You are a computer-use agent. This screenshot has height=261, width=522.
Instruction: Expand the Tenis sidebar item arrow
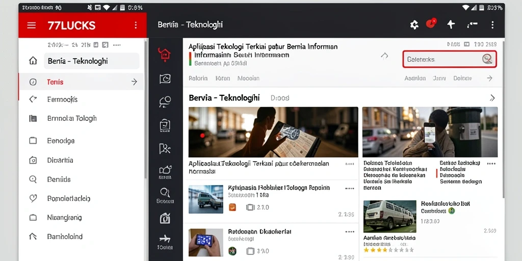[134, 82]
